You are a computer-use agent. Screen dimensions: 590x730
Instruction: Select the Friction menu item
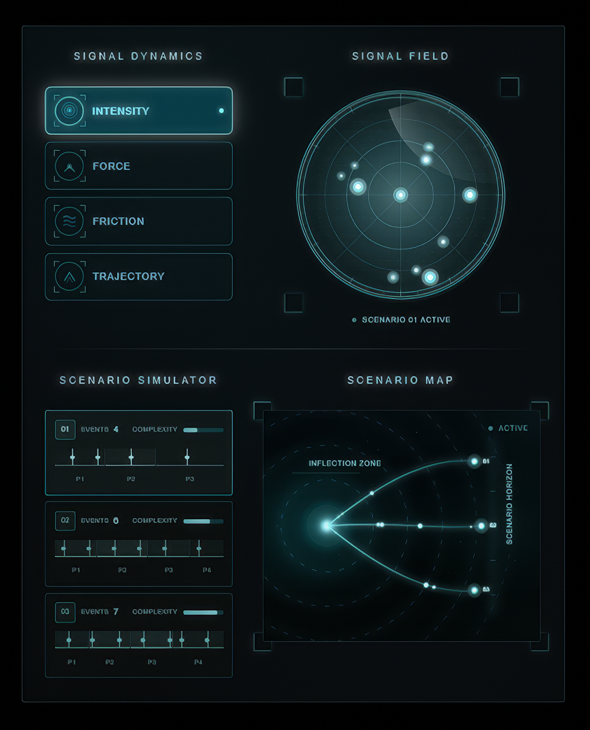pyautogui.click(x=139, y=221)
